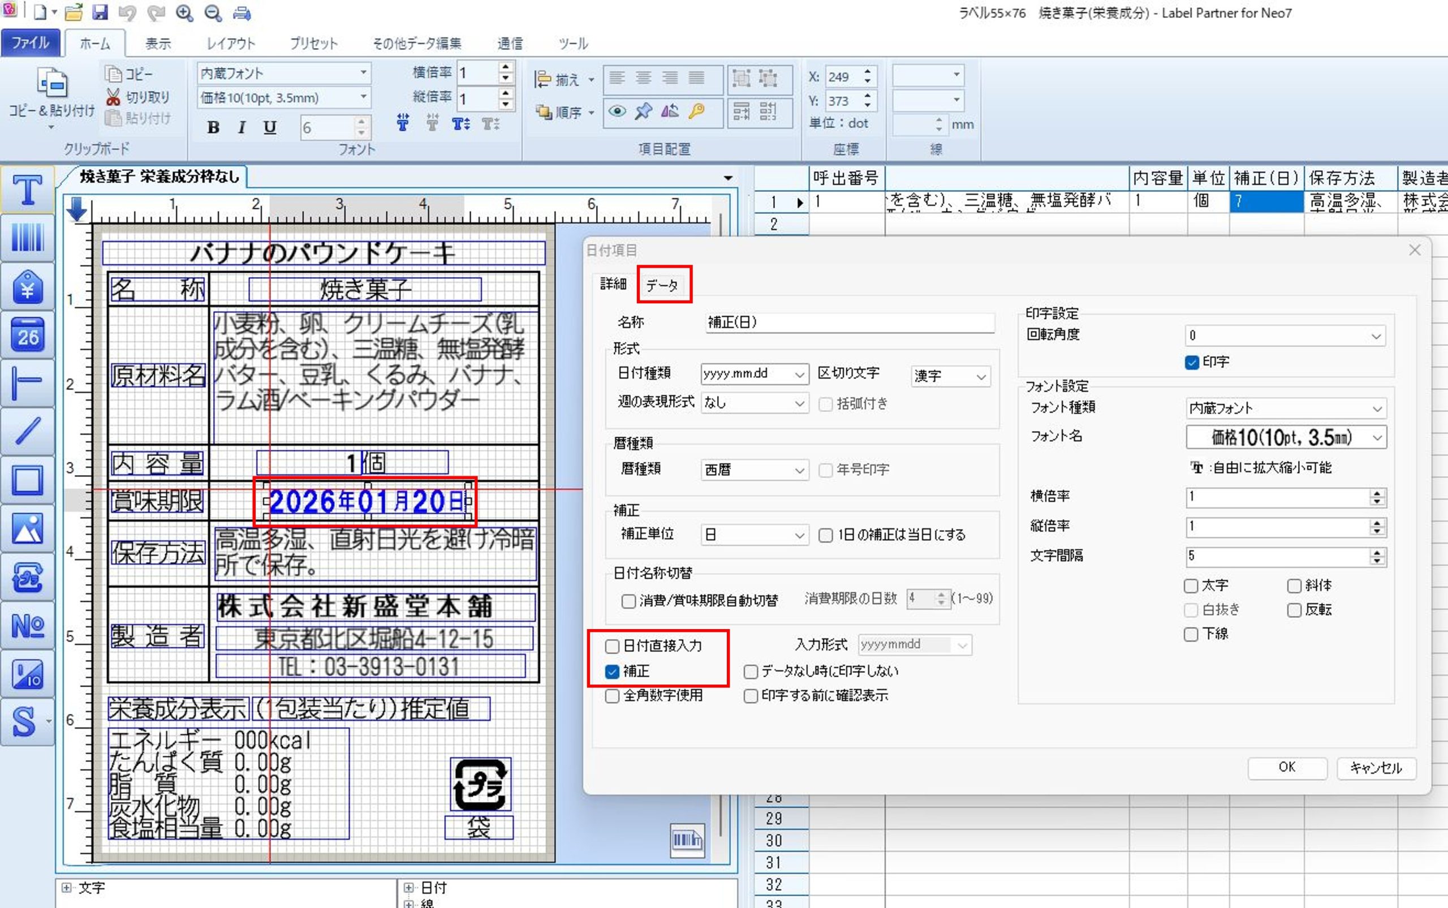Open the 区切り文字 漢字 dropdown
Viewport: 1448px width, 908px height.
tap(950, 377)
